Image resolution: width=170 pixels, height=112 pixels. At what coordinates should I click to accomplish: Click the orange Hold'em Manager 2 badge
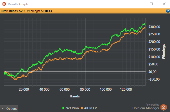[164, 107]
